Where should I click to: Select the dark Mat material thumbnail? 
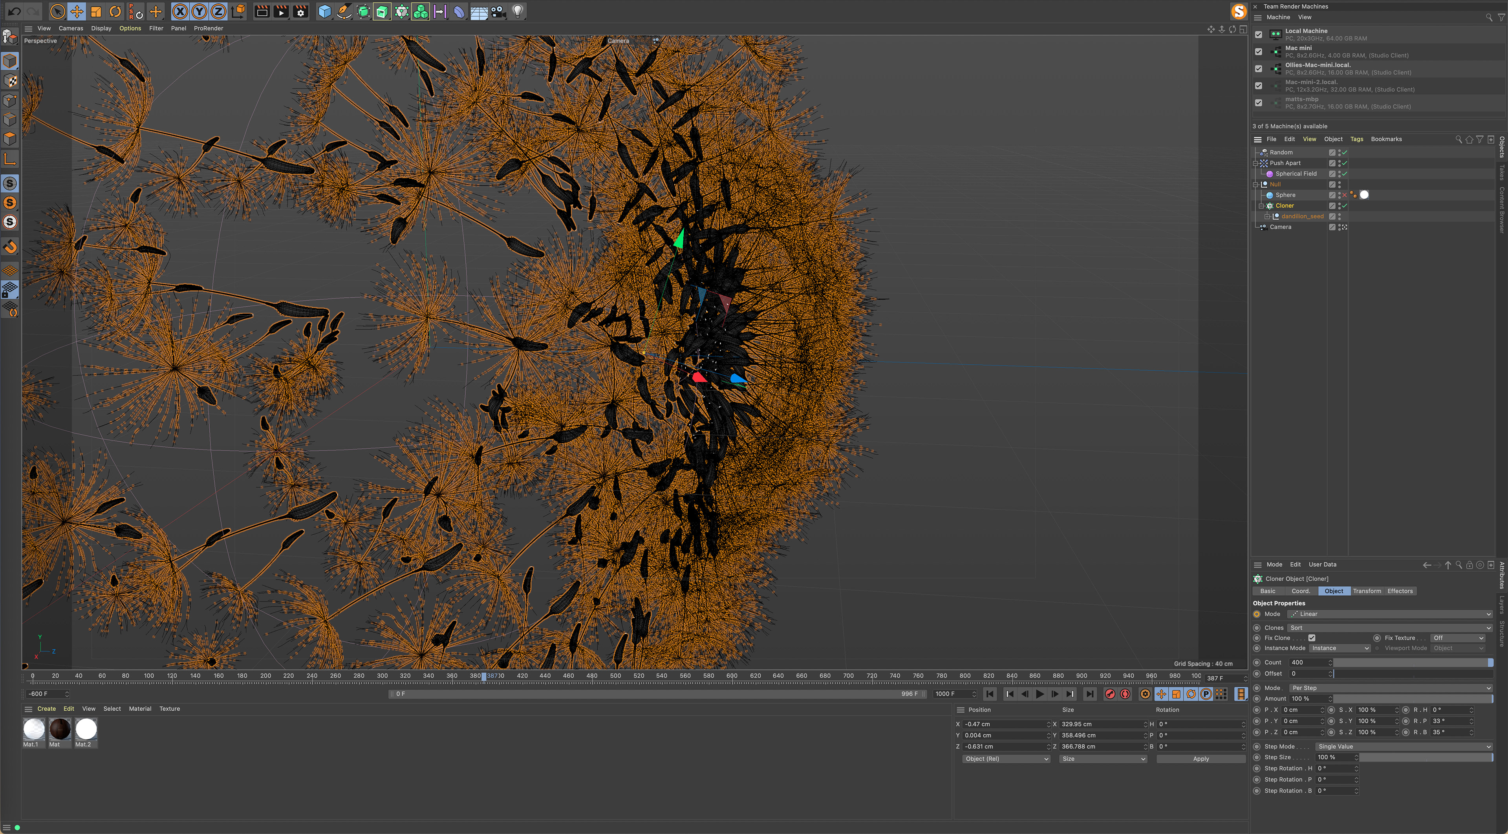point(60,729)
